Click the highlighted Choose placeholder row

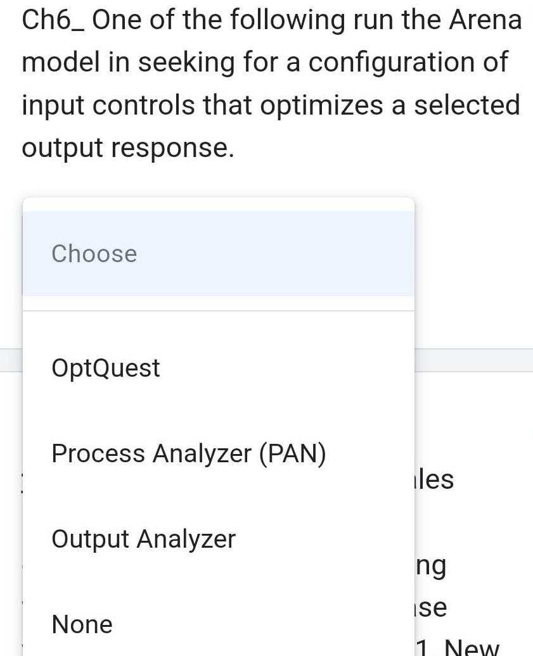coord(218,254)
